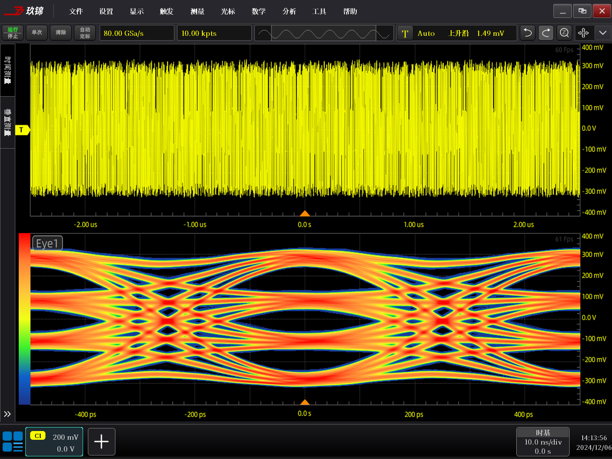Click the Undo arrow icon
Screen dimensions: 612x459
[x=528, y=33]
